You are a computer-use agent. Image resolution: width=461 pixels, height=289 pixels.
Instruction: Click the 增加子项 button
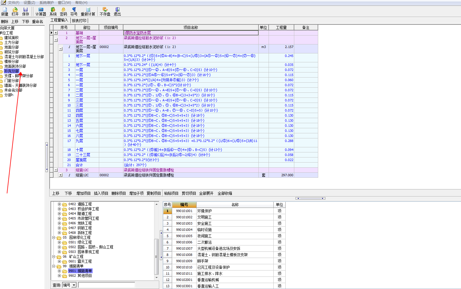pyautogui.click(x=136, y=193)
